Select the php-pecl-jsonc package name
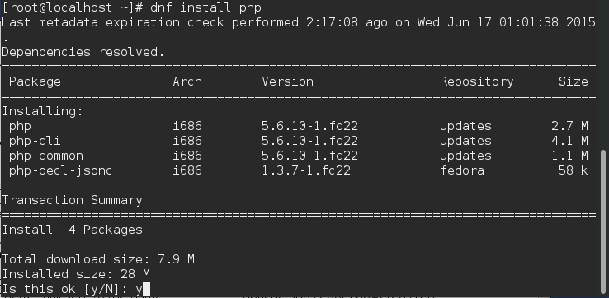The width and height of the screenshot is (609, 298). tap(60, 170)
